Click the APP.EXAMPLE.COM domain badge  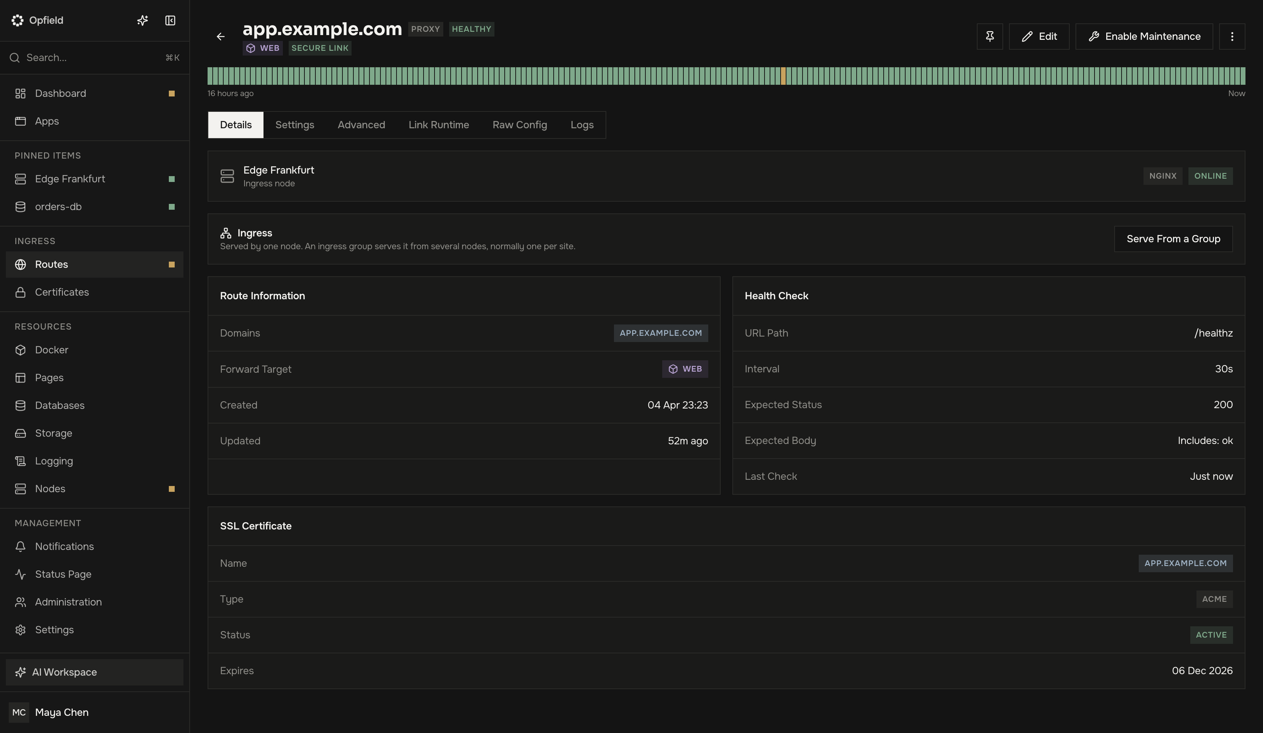tap(661, 333)
